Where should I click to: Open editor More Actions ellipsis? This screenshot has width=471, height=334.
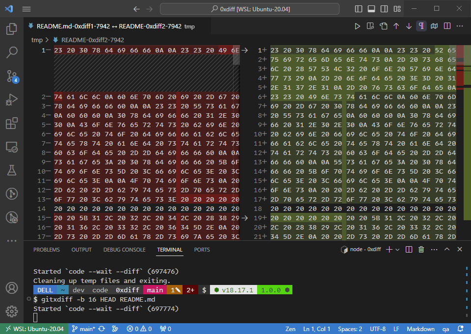[460, 26]
